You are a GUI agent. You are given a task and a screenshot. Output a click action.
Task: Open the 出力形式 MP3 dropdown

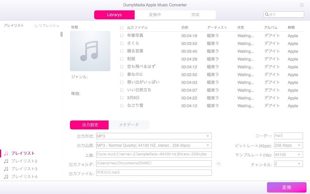coord(154,136)
